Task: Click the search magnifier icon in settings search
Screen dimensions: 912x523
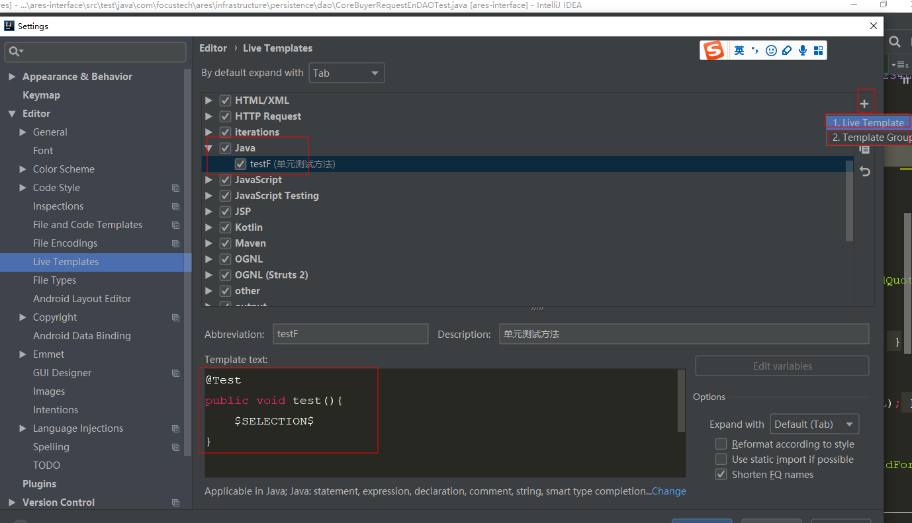Action: pos(16,52)
